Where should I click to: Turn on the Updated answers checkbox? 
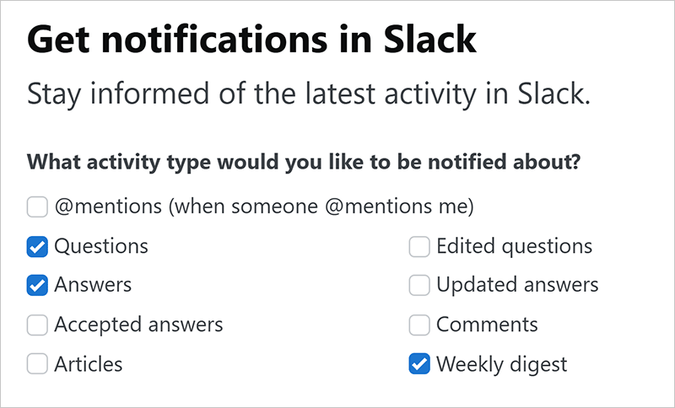point(419,286)
